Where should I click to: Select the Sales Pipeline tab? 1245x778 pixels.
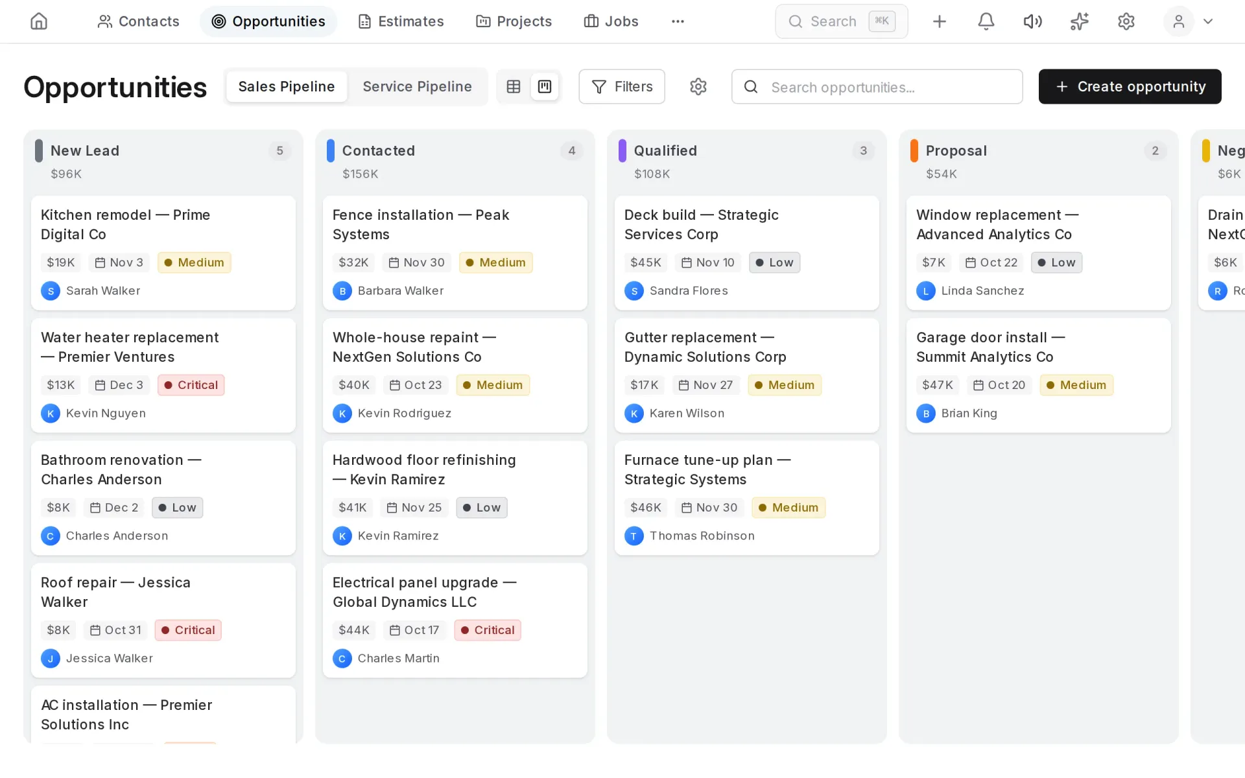click(x=287, y=86)
